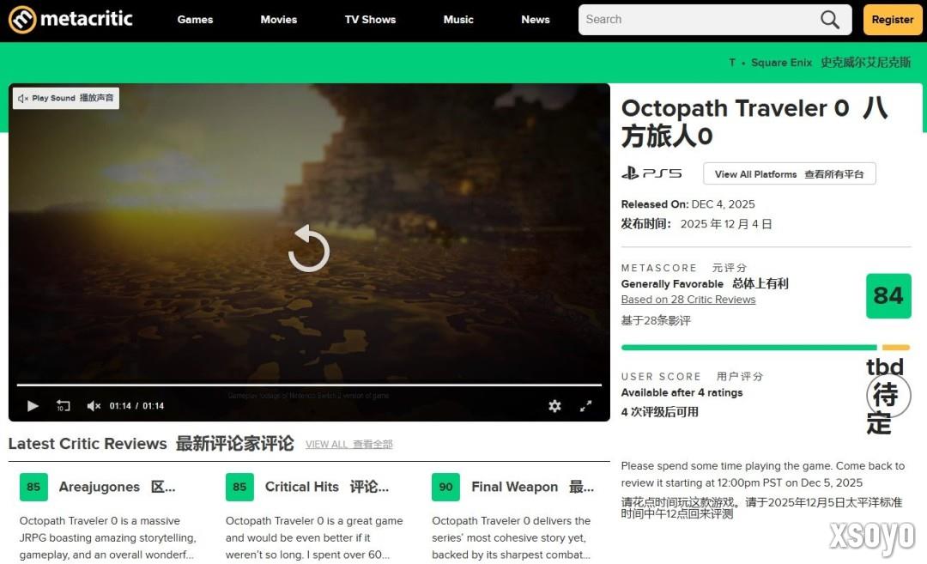Click the Metacritic logo
Image resolution: width=927 pixels, height=564 pixels.
point(70,19)
